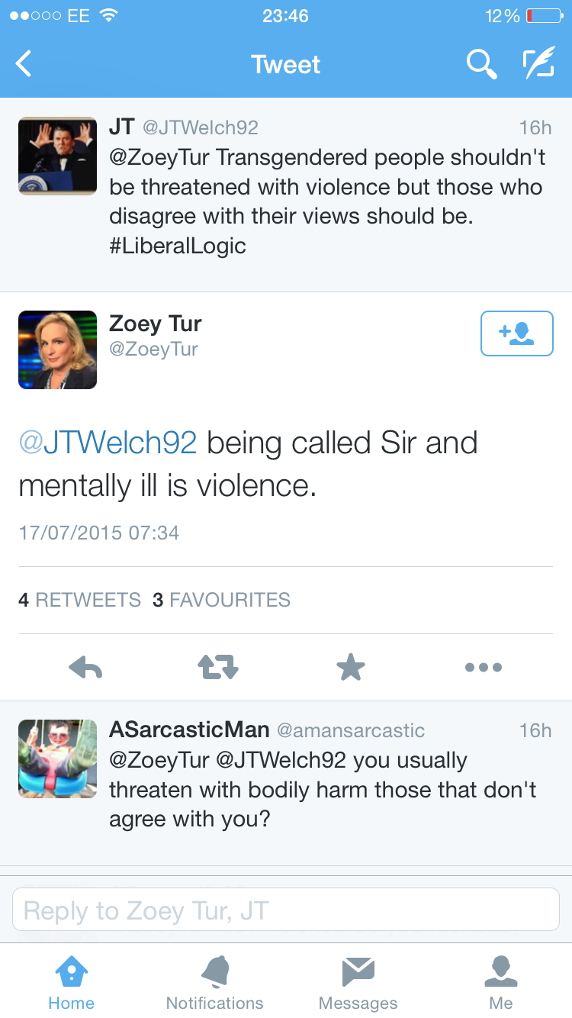Open more options ellipsis menu
The image size is (572, 1018).
(484, 668)
